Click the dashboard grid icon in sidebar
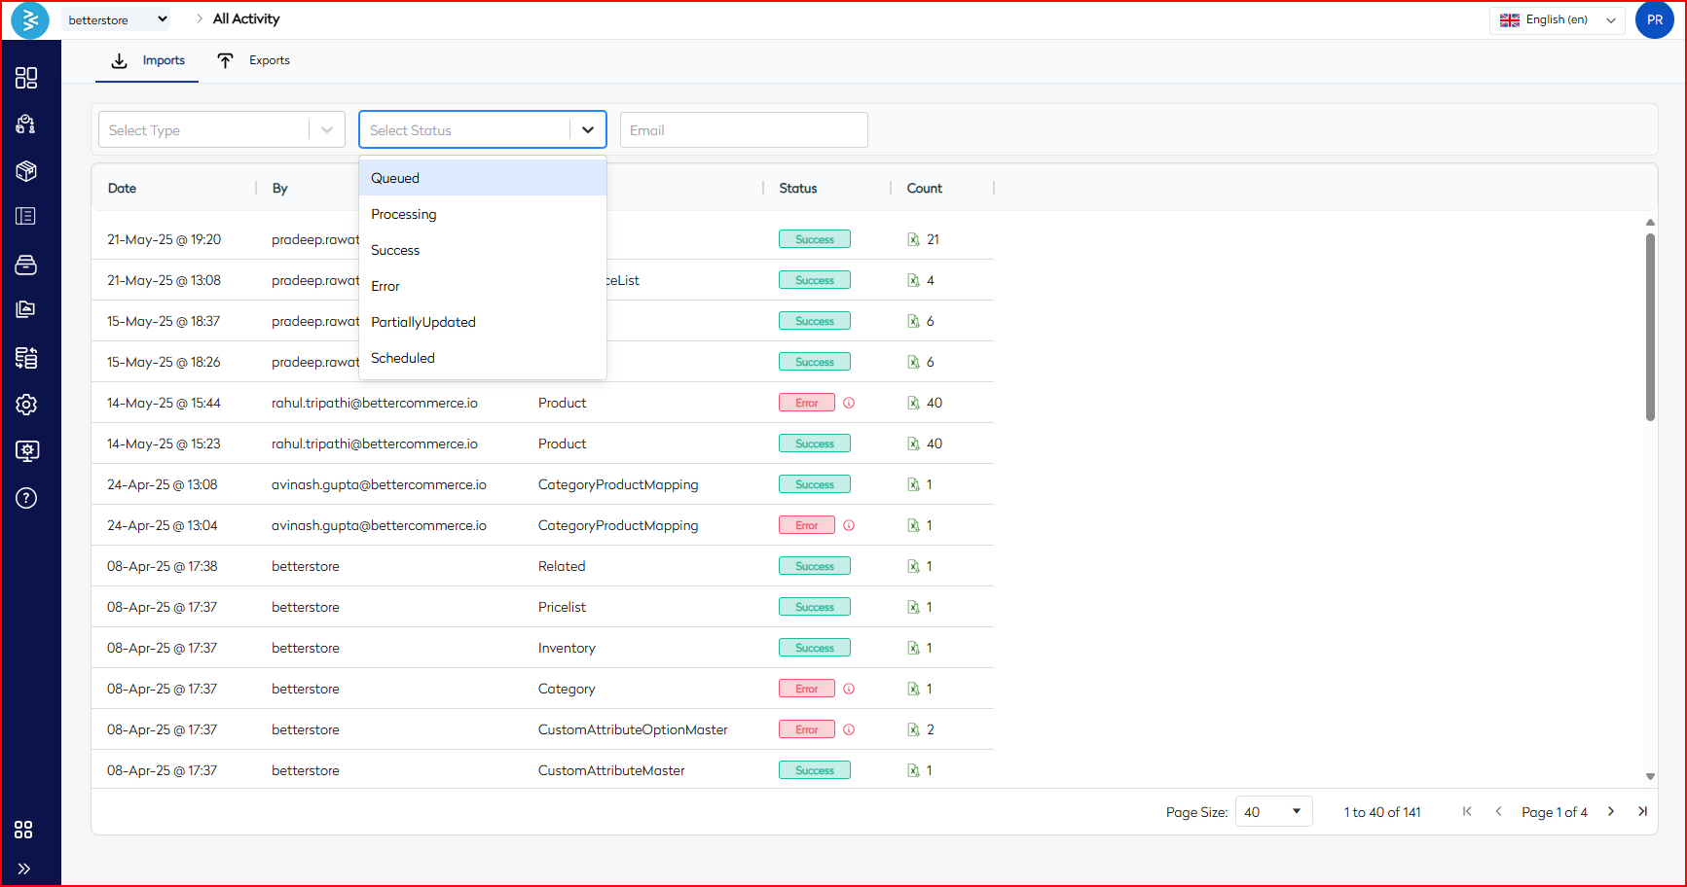The height and width of the screenshot is (887, 1687). [26, 78]
